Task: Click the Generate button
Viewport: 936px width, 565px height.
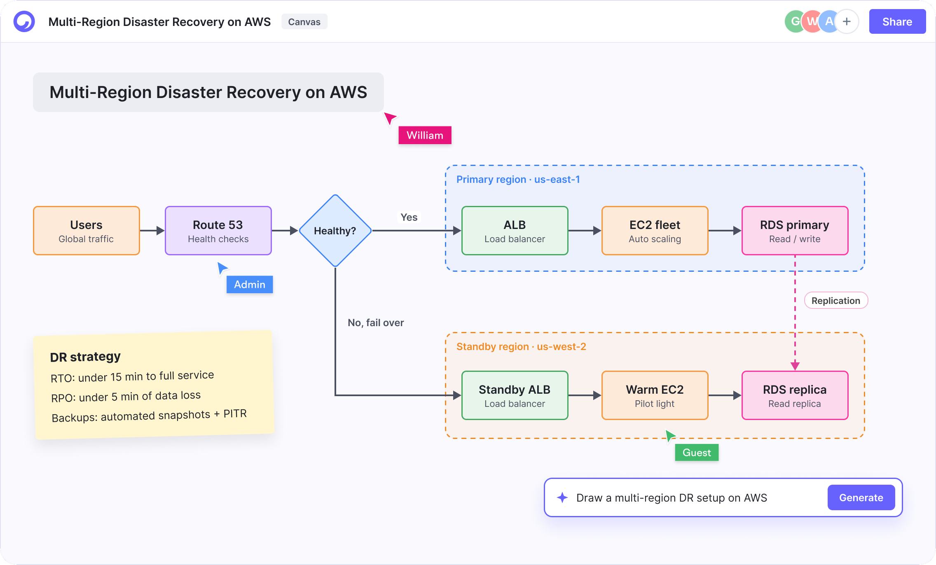Action: (861, 497)
